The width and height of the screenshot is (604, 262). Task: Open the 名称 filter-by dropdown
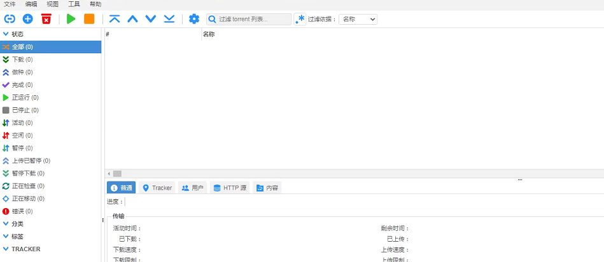point(358,19)
